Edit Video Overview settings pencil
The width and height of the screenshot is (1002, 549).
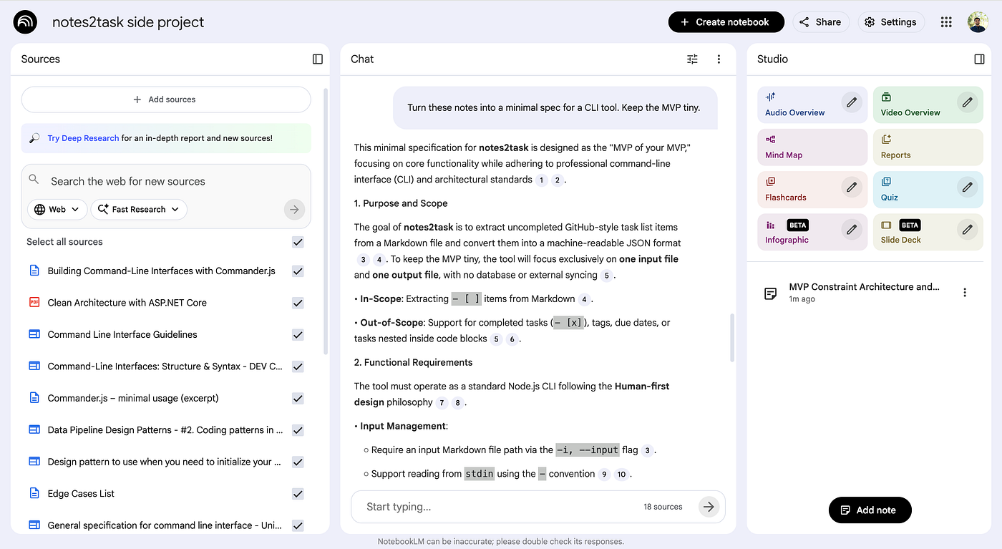967,102
